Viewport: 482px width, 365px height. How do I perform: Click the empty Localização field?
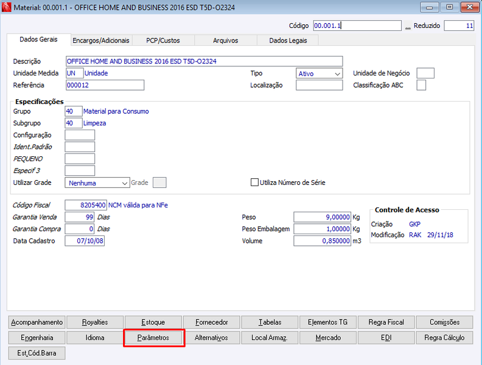[x=319, y=85]
